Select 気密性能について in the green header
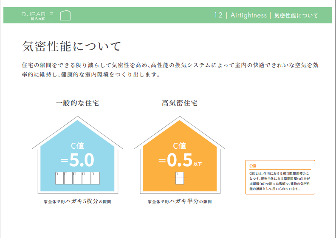The width and height of the screenshot is (336, 238). 296,16
